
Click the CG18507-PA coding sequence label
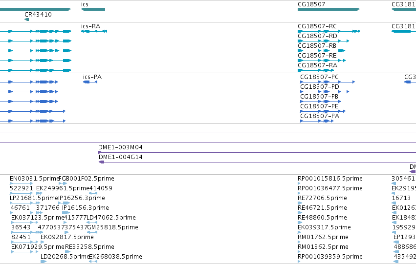tap(320, 116)
